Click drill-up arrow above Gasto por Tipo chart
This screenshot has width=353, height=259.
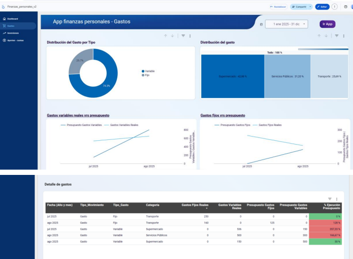coord(165,36)
